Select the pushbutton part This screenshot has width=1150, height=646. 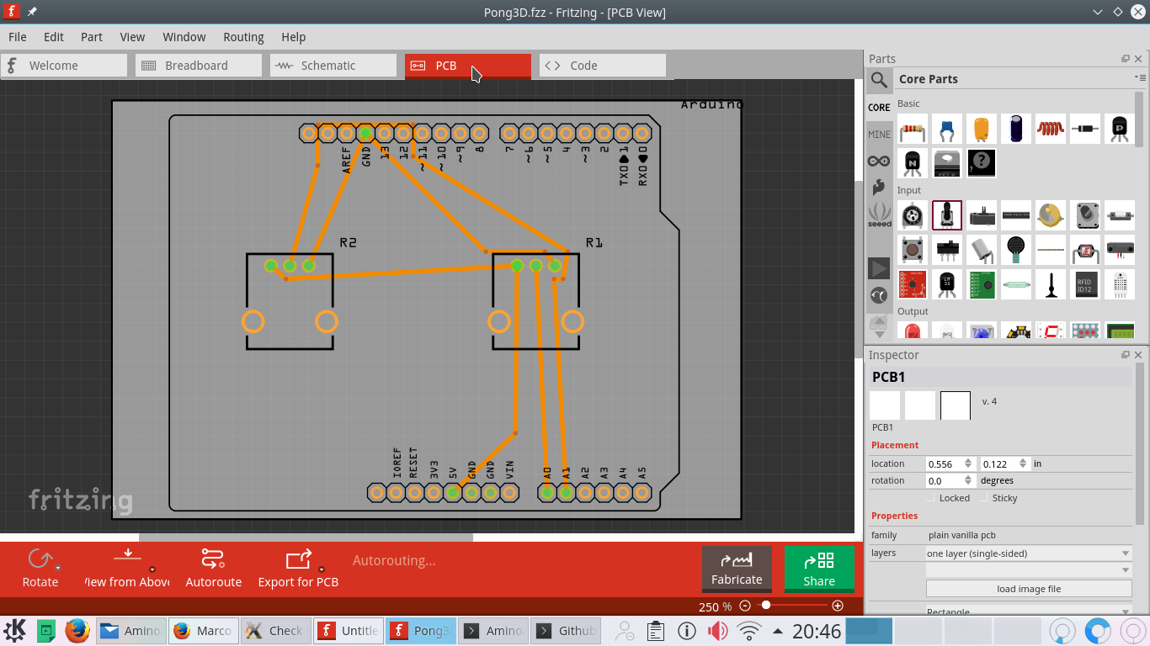pyautogui.click(x=913, y=250)
